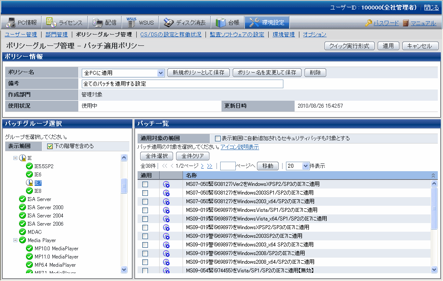The height and width of the screenshot is (281, 443).
Task: Open CS/DSの設定と稼働状況
Action: click(170, 35)
